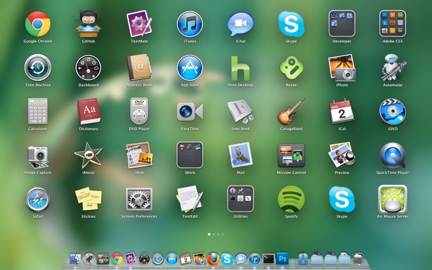Open Photoshop from the Dock
The width and height of the screenshot is (432, 270).
click(x=282, y=259)
